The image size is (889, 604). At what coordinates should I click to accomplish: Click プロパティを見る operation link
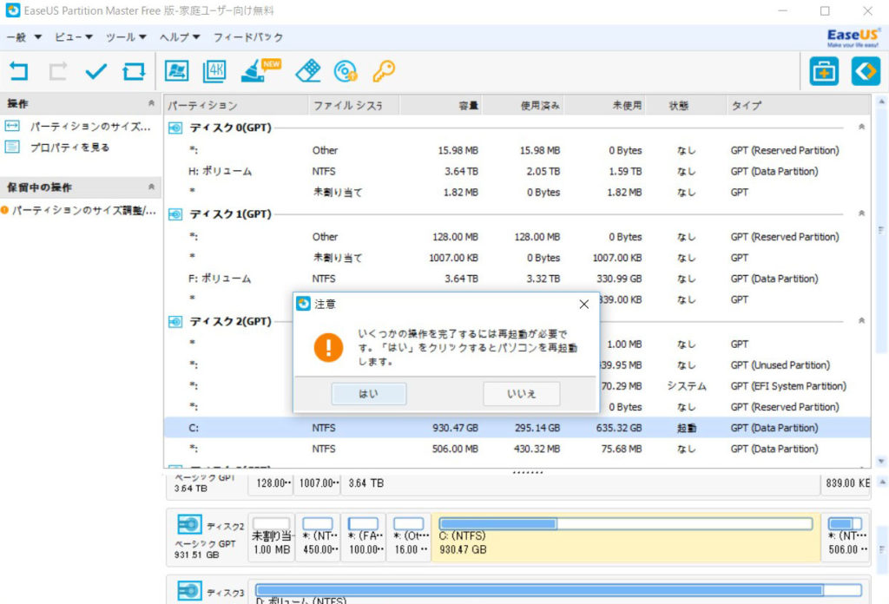(69, 147)
